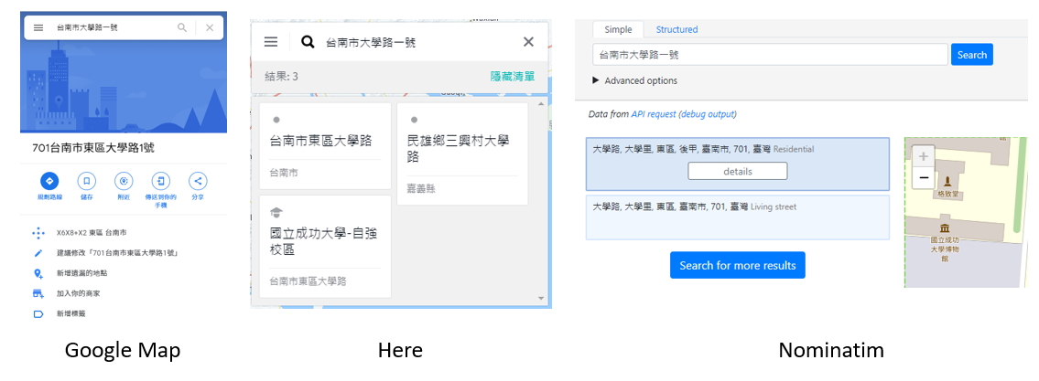Click the museum icon on Nominatim map
1039x381 pixels.
944,228
